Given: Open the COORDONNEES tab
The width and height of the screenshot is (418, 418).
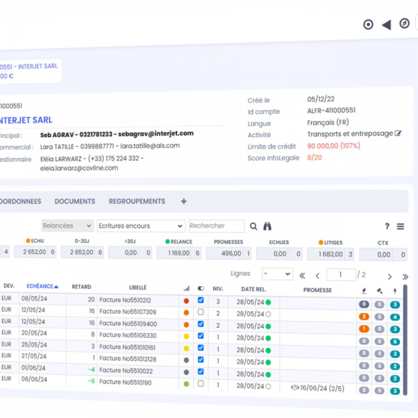Looking at the screenshot, I should [20, 201].
